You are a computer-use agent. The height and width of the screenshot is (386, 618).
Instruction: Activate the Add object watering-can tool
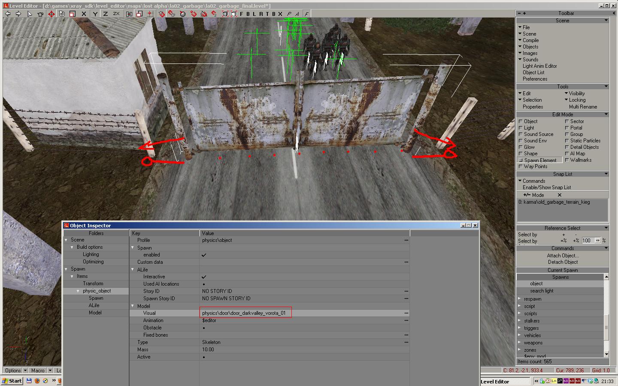point(40,14)
